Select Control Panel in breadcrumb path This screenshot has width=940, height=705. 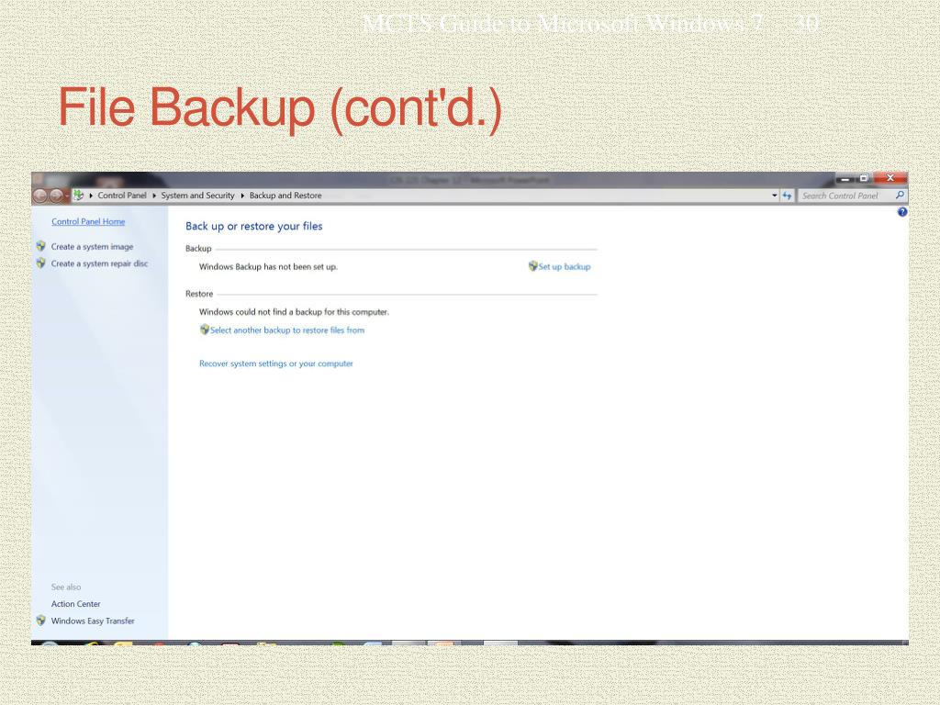122,196
